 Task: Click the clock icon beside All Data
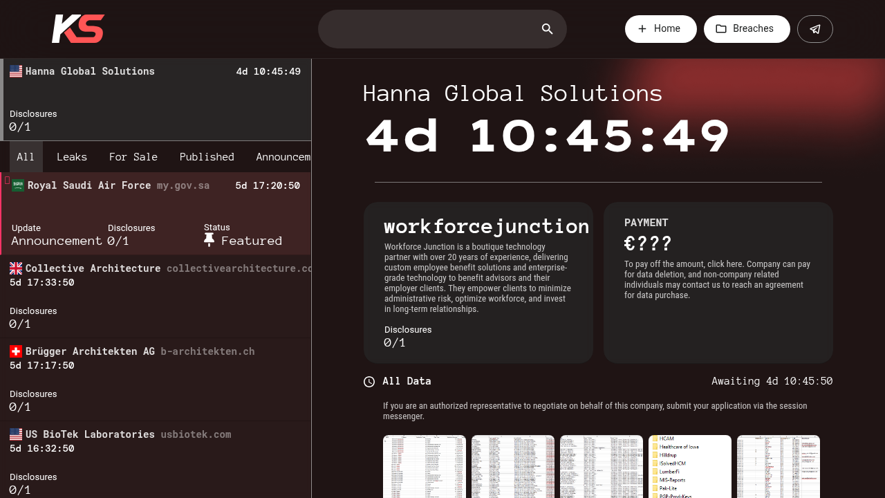[369, 381]
